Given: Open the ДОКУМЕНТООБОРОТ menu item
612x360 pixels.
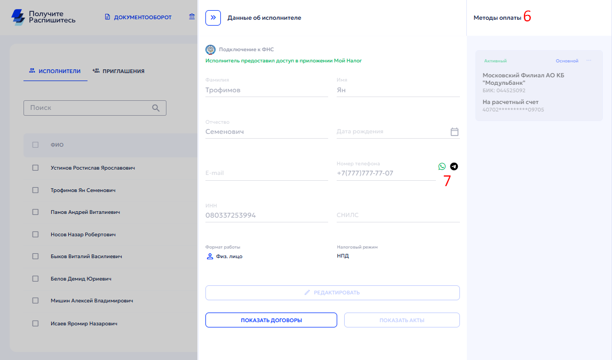Looking at the screenshot, I should [138, 17].
